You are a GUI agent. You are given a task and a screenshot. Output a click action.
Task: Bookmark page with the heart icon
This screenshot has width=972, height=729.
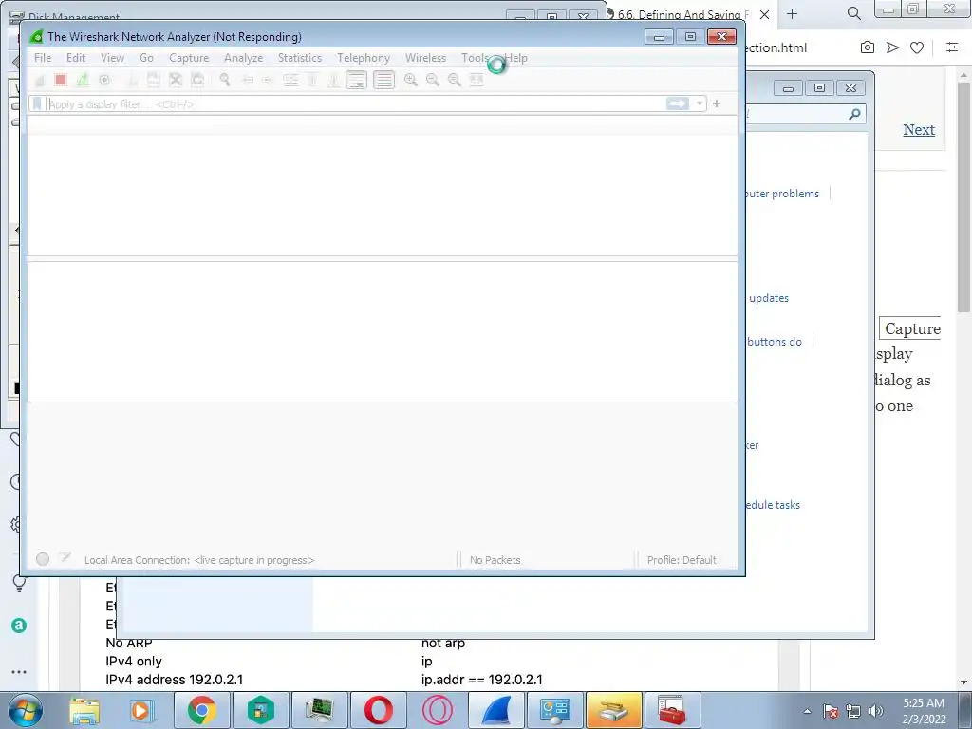(x=917, y=47)
